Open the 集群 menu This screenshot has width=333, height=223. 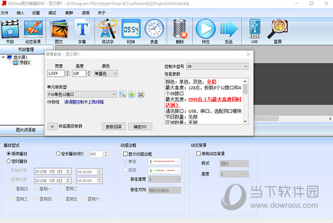click(x=69, y=13)
